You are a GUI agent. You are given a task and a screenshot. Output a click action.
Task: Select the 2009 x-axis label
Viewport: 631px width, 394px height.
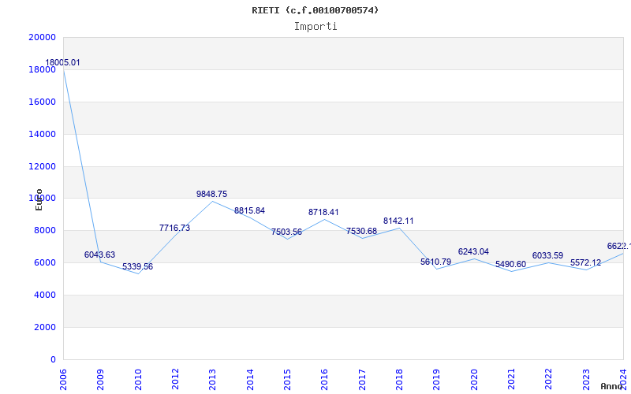(x=101, y=380)
